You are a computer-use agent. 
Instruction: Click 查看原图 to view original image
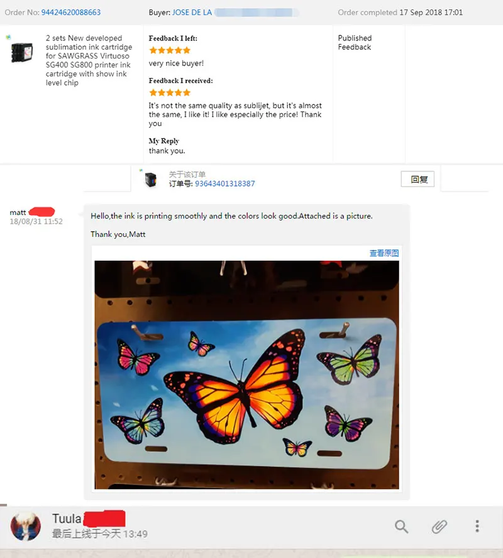point(384,253)
